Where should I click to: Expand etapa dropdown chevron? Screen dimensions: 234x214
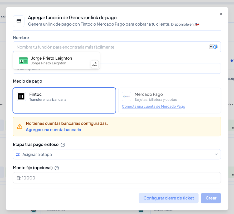pyautogui.click(x=216, y=154)
